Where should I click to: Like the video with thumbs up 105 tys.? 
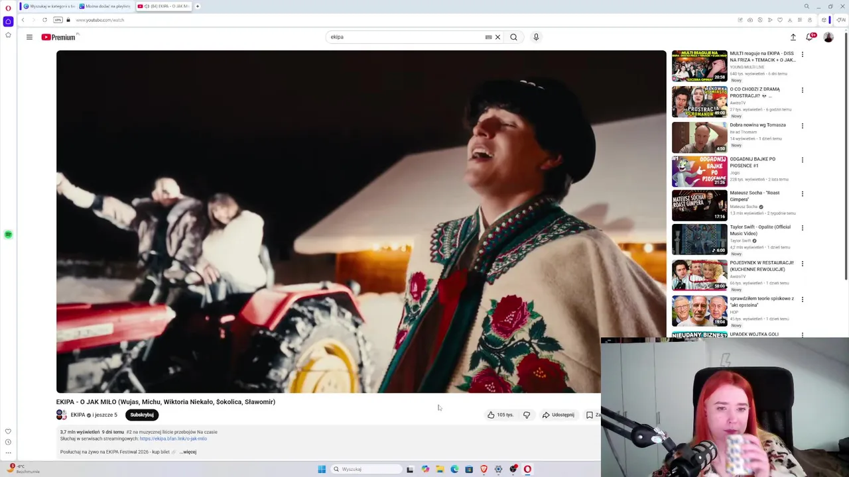point(500,415)
